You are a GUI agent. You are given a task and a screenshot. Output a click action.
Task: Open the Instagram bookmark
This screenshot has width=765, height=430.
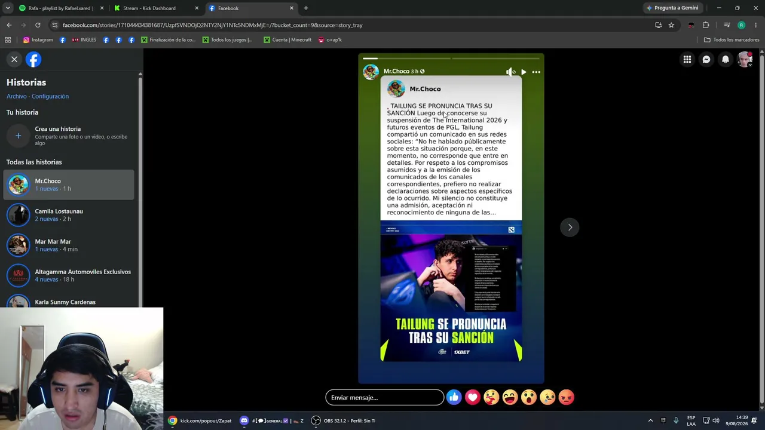pos(38,40)
